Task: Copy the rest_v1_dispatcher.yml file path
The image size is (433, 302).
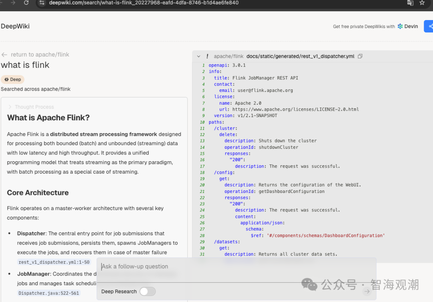Action: [360, 56]
